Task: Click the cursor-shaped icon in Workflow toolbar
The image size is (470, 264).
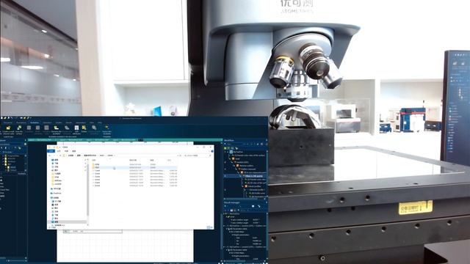Action: coord(236,148)
